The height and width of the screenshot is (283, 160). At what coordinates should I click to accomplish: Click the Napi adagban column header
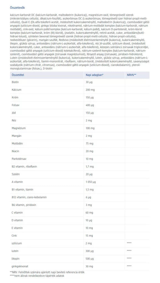tap(94, 75)
